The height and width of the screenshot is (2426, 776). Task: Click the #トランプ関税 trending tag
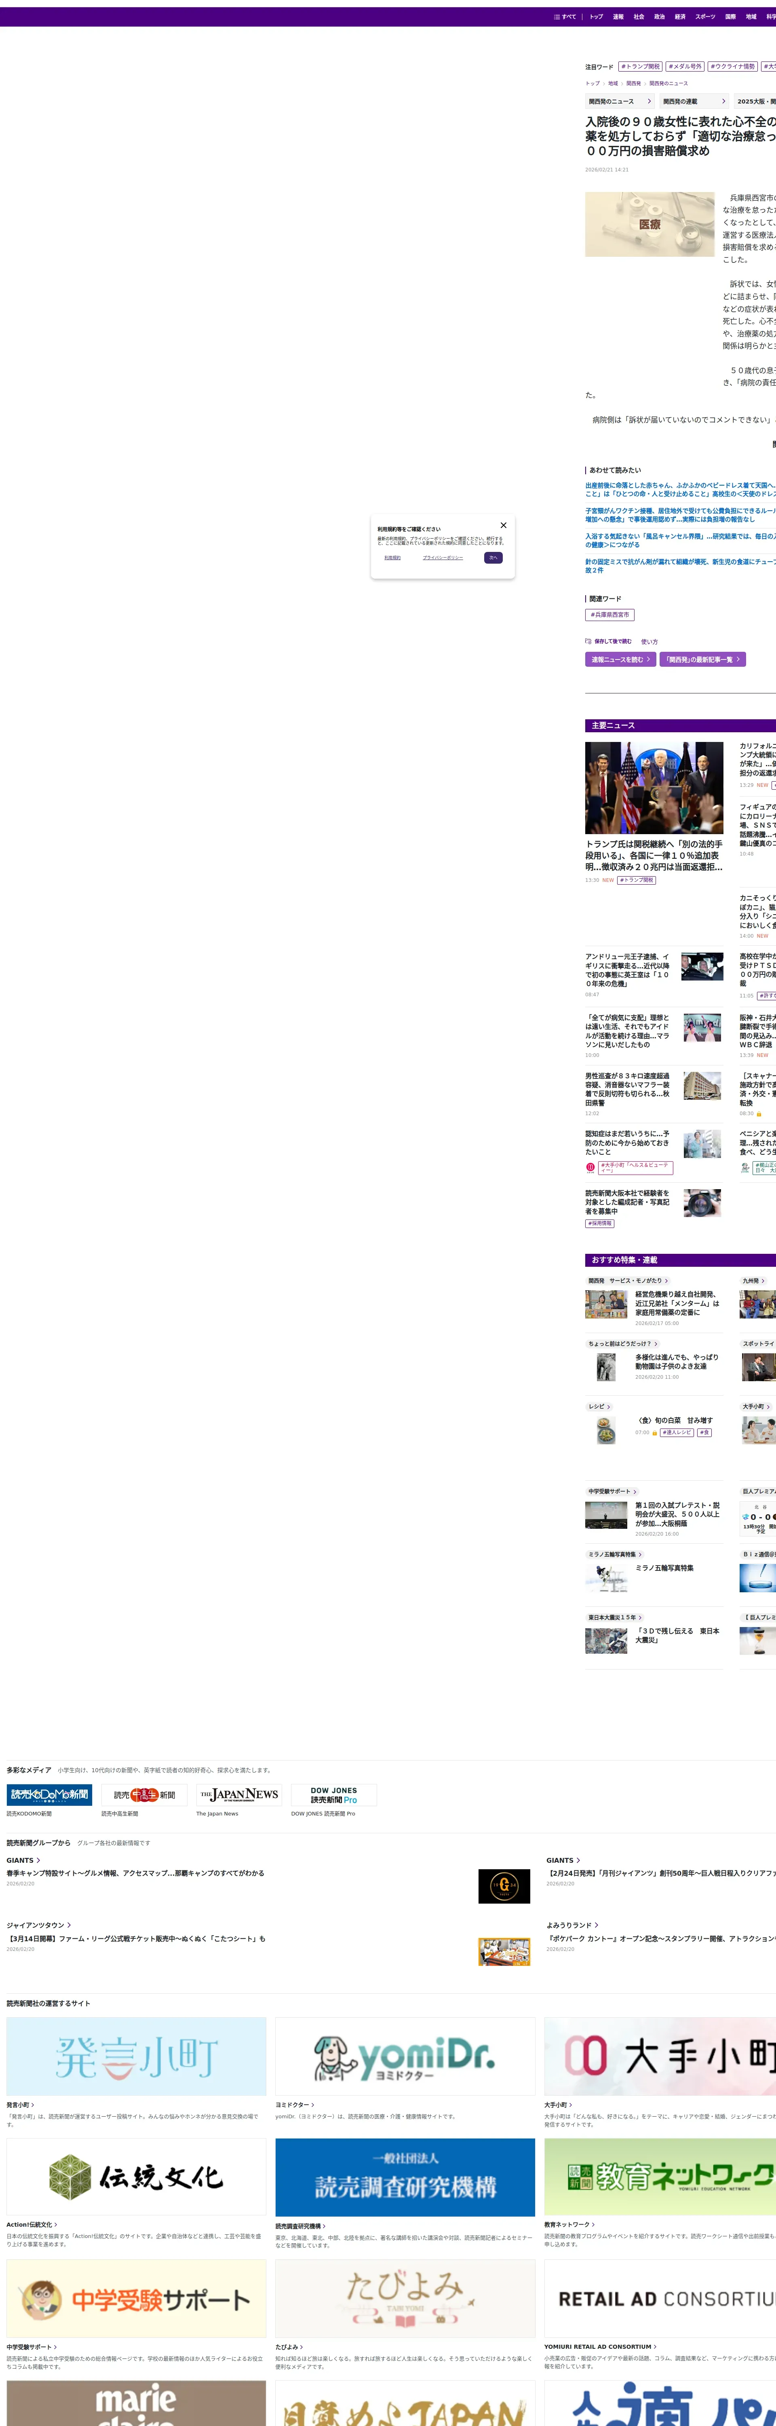[640, 67]
